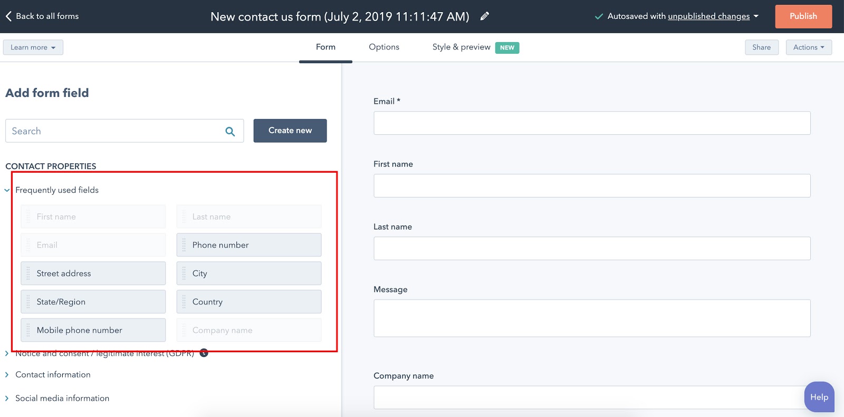Open the Style & preview tab

pyautogui.click(x=462, y=47)
